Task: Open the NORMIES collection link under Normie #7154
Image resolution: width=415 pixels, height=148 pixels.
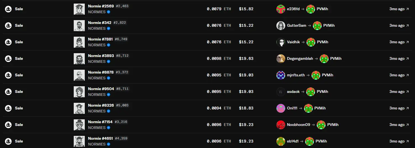Action: click(x=97, y=128)
